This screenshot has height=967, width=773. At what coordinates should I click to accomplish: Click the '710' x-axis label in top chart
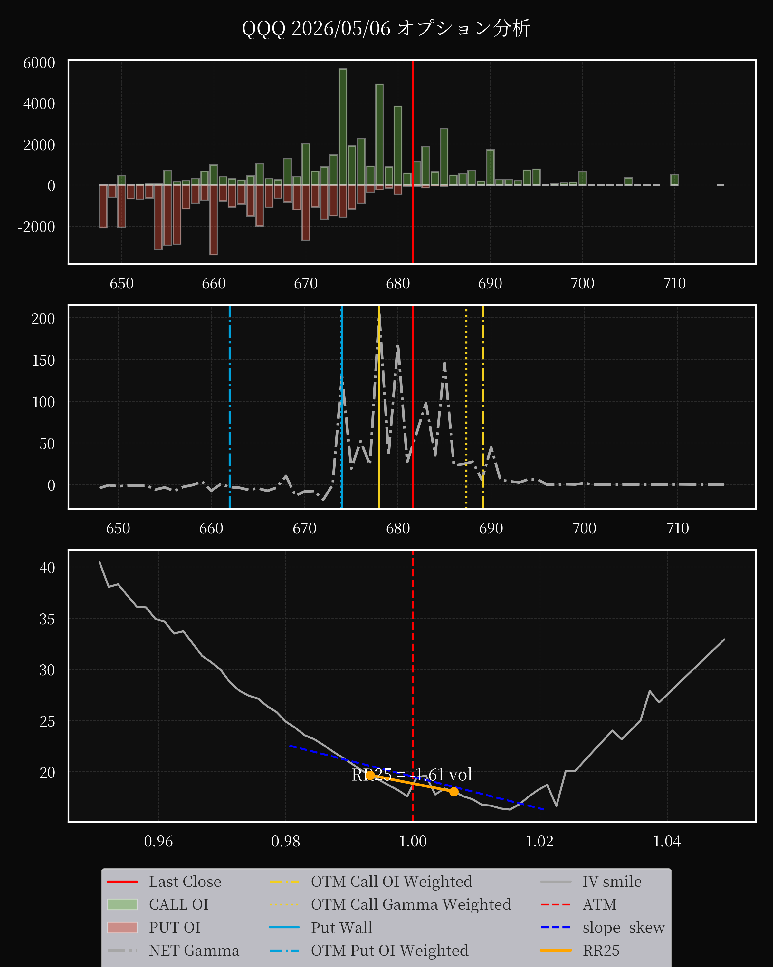point(674,283)
